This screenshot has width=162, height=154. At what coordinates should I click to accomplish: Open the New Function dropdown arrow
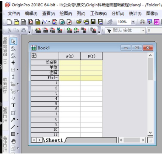[49, 22]
